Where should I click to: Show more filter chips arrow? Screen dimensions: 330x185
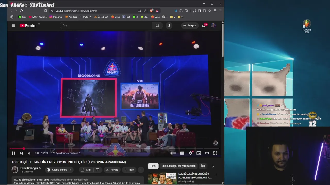point(213,166)
